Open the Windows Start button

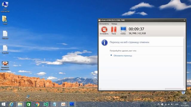[x=3, y=104]
